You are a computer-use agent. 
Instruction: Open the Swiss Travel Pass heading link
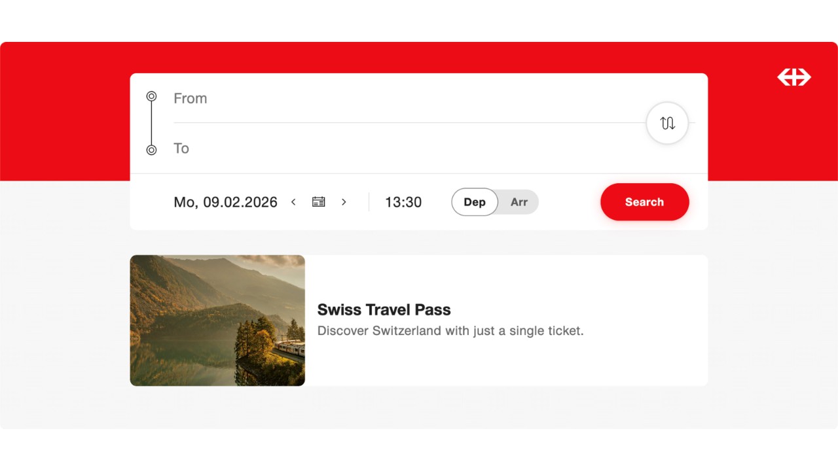384,309
